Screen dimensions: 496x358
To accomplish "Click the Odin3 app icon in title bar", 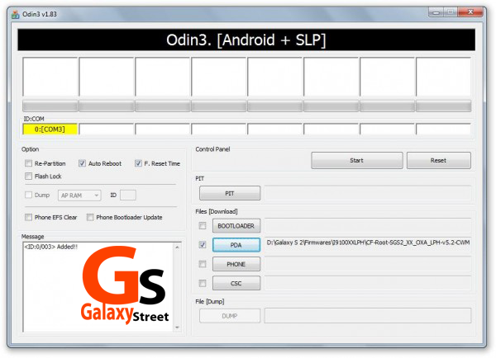I will click(15, 15).
